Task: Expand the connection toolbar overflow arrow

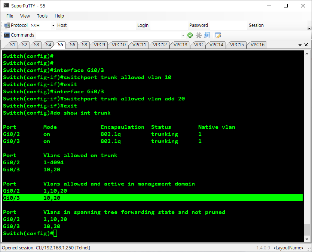Action: click(309, 28)
